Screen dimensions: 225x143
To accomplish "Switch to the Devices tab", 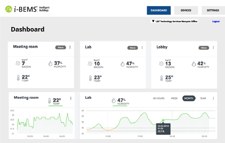I will click(x=186, y=11).
